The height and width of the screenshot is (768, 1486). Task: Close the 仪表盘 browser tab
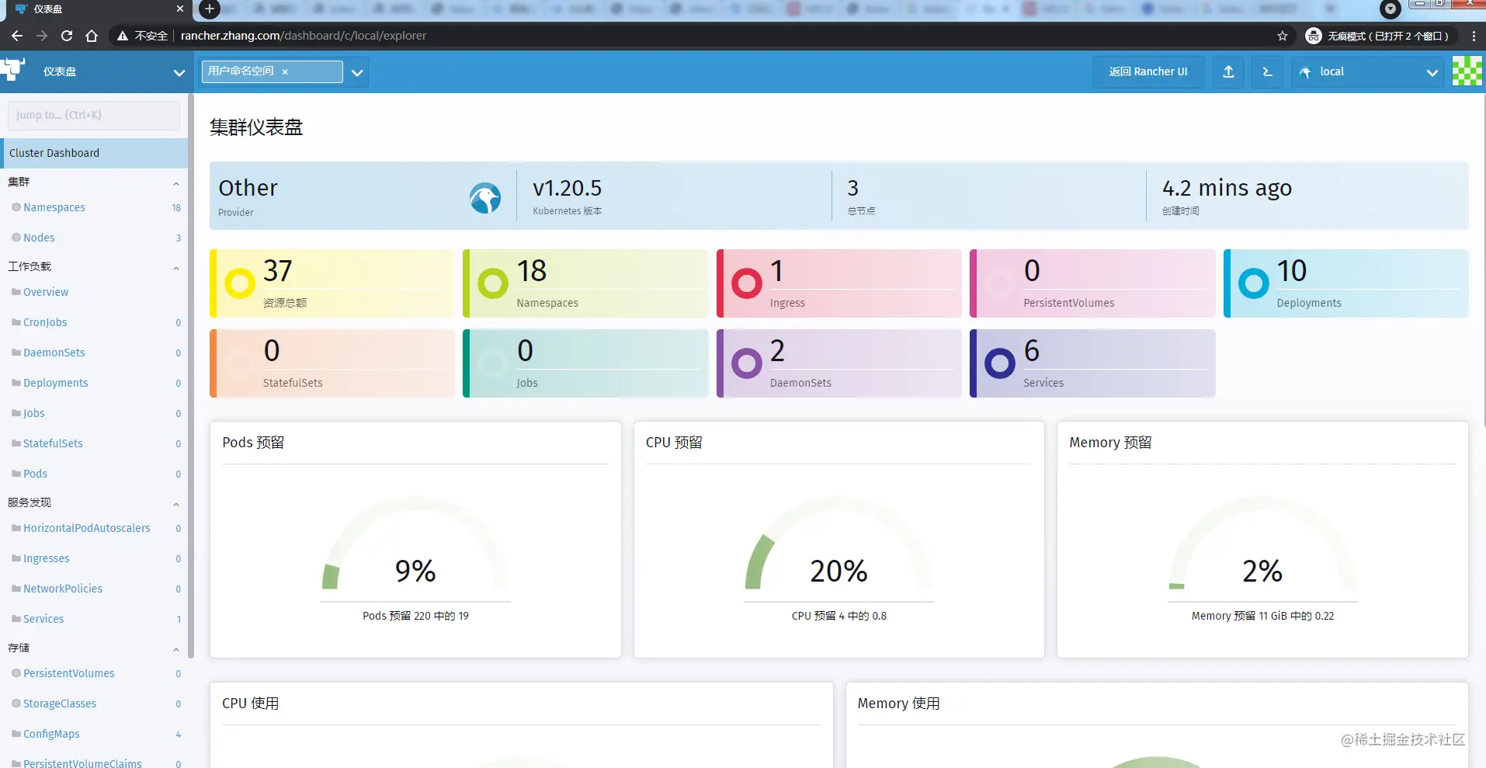pos(180,9)
